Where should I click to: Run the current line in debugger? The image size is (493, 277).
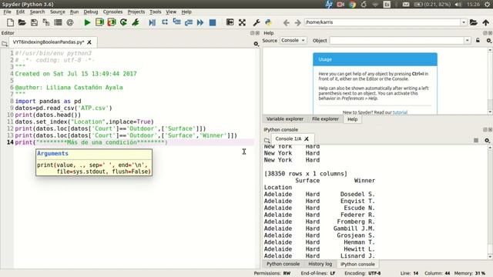pyautogui.click(x=164, y=22)
